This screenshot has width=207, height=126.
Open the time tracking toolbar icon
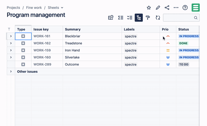(x=111, y=18)
